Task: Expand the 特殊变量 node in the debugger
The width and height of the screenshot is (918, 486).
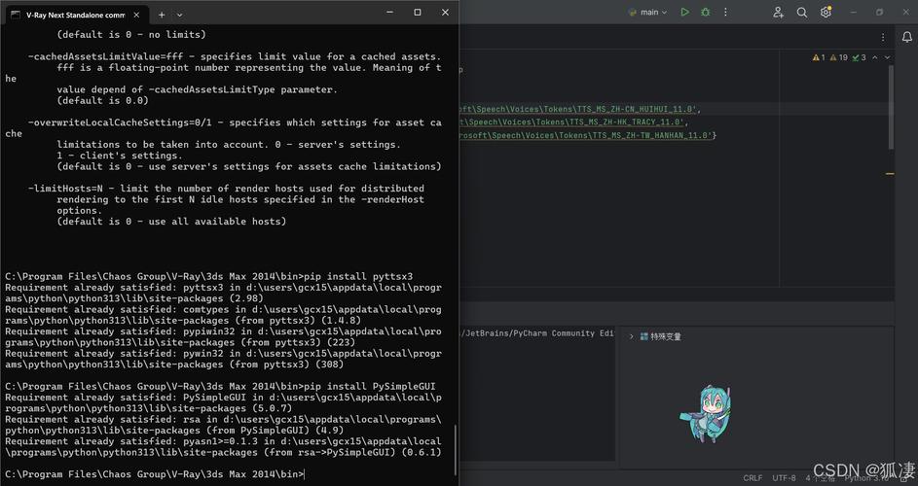Action: (631, 336)
